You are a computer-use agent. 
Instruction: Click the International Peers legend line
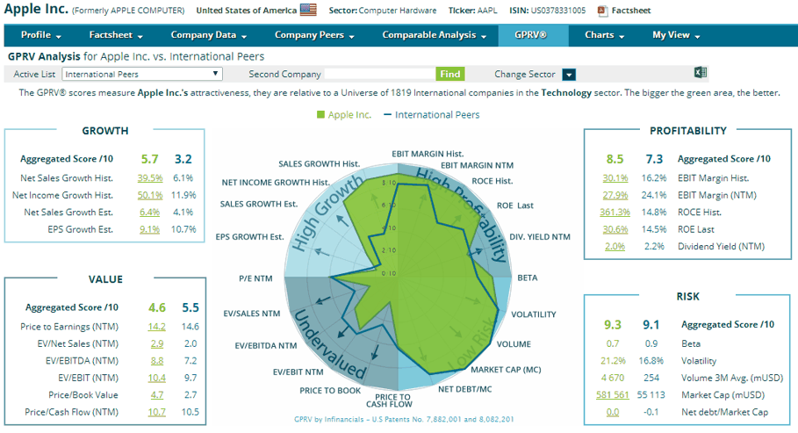(387, 114)
